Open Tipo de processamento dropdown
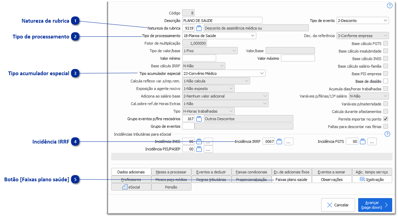The image size is (398, 217). click(x=219, y=36)
